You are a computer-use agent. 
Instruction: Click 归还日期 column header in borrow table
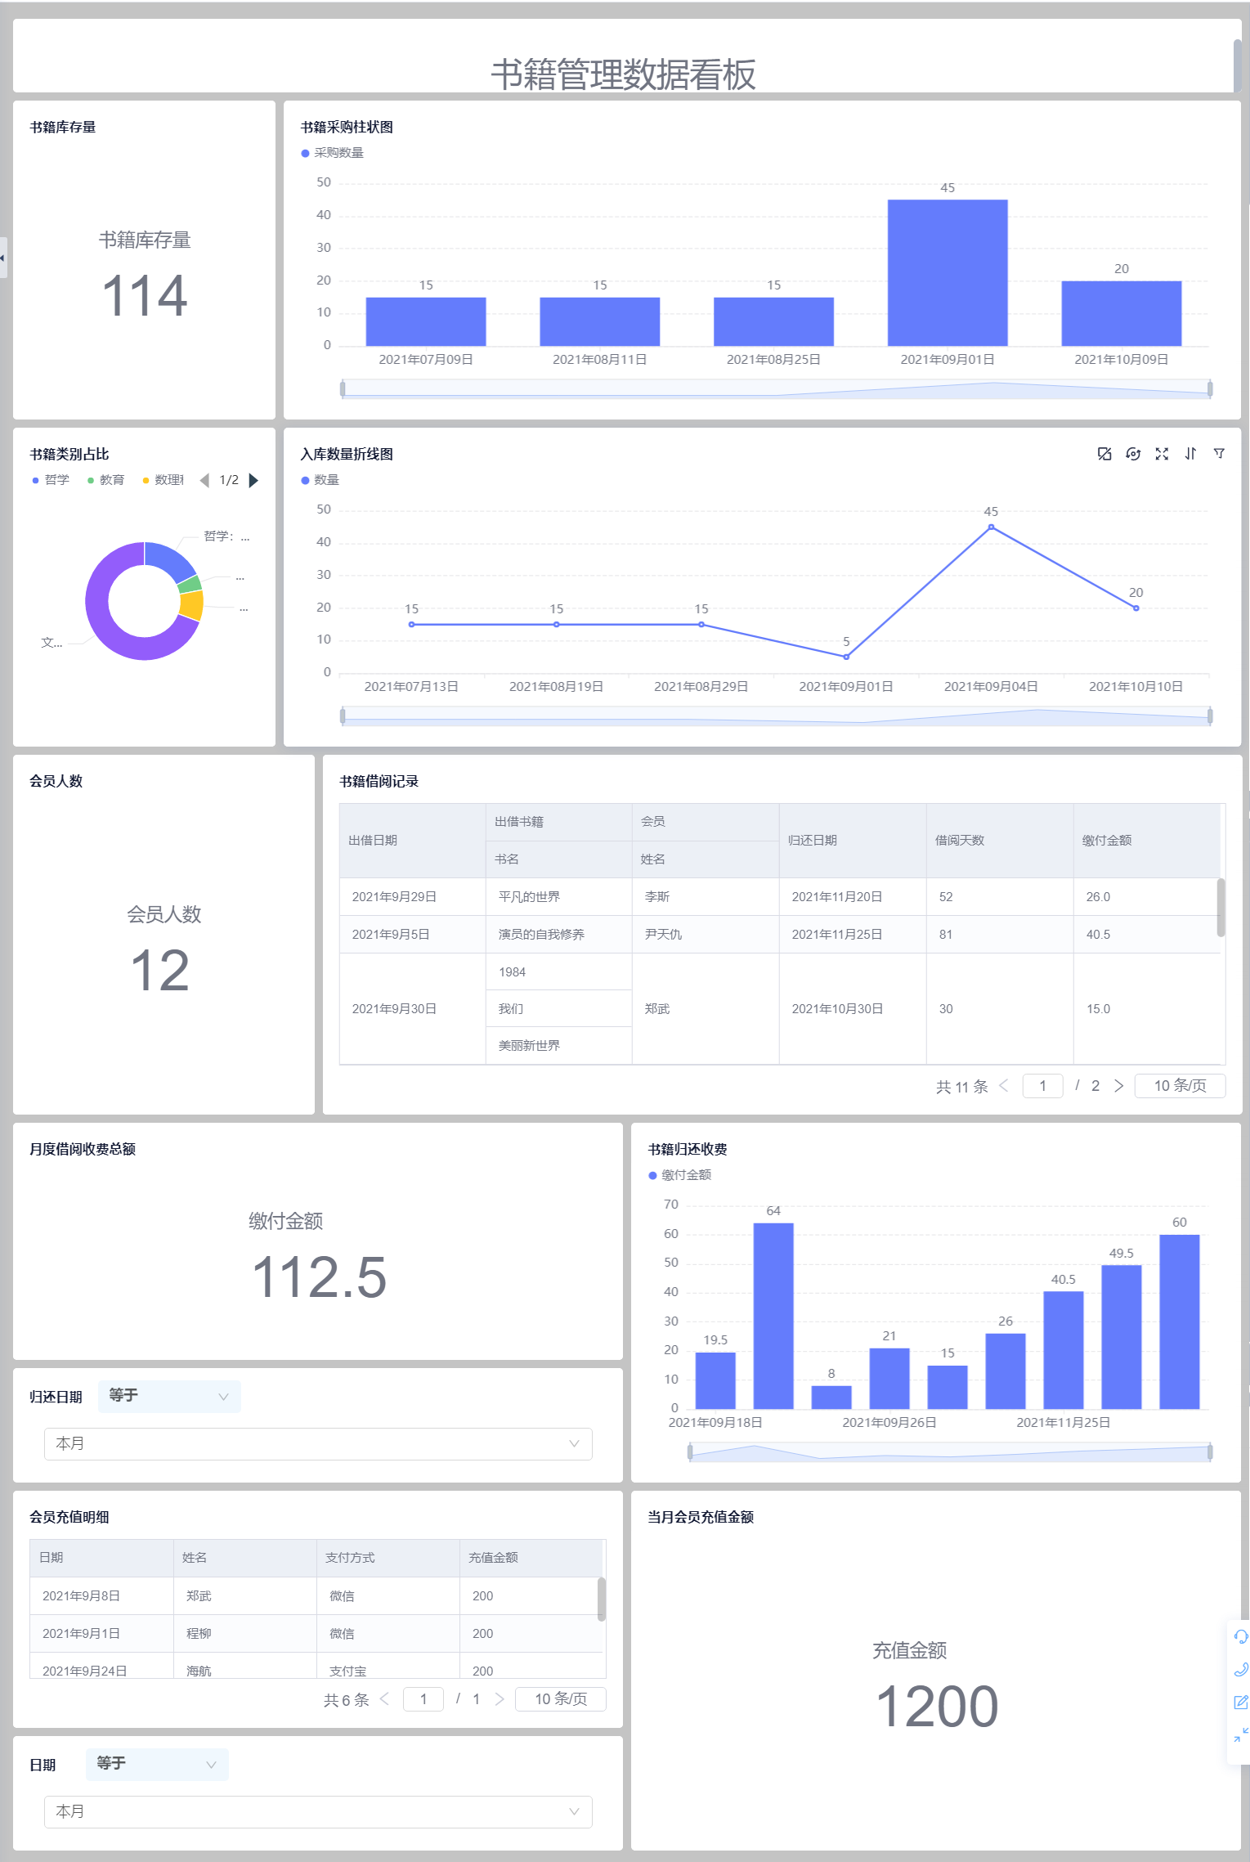tap(853, 841)
